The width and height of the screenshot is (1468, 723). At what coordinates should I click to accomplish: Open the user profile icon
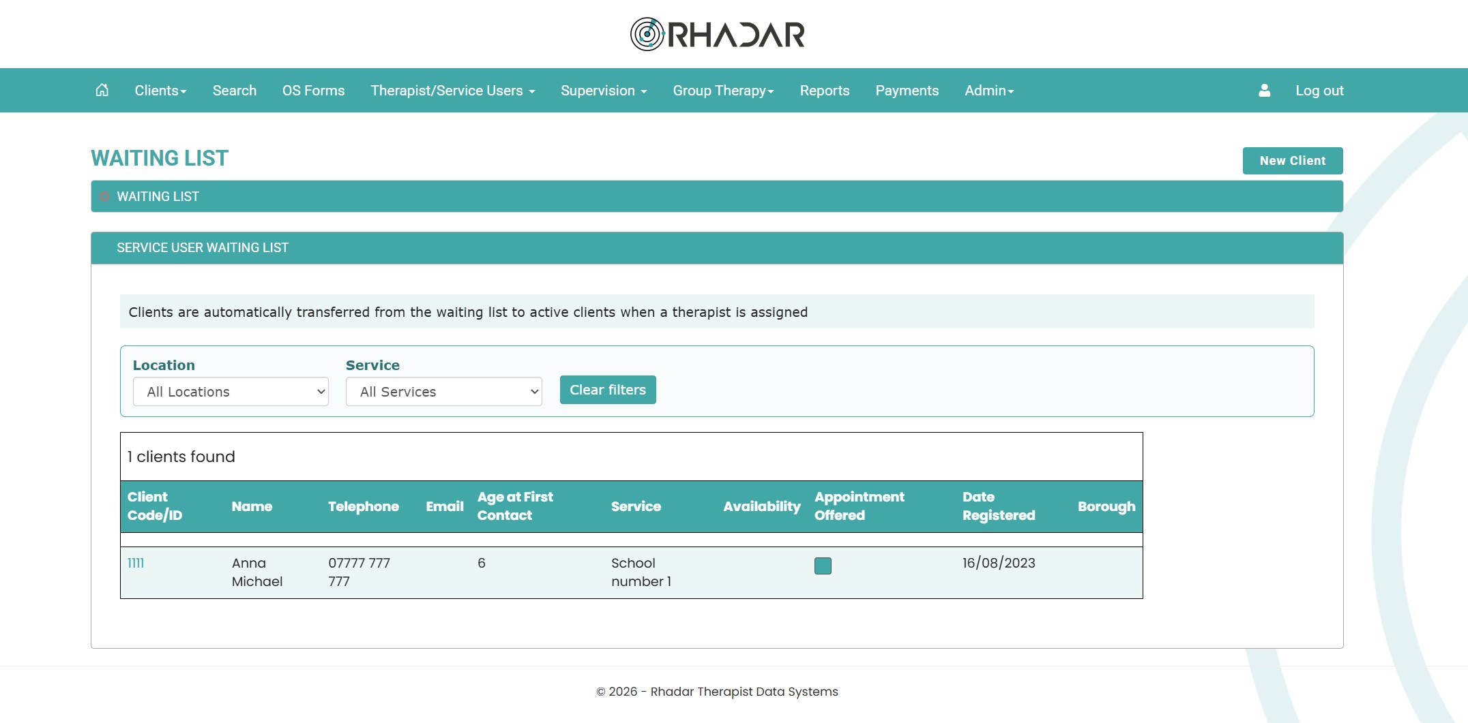point(1264,90)
